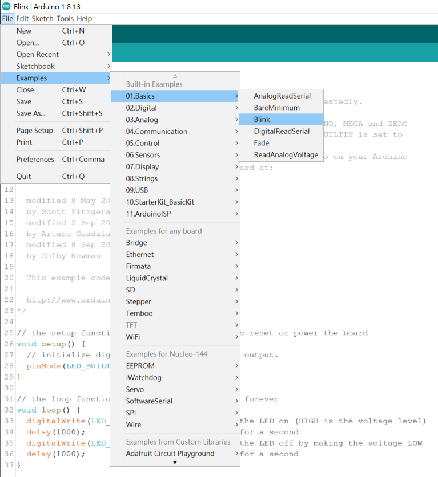Load the ReadAnalogVoltage example

[x=280, y=155]
